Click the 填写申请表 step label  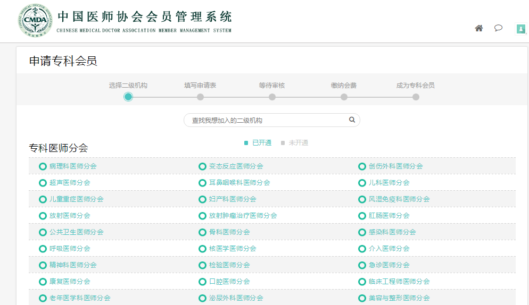tap(200, 86)
